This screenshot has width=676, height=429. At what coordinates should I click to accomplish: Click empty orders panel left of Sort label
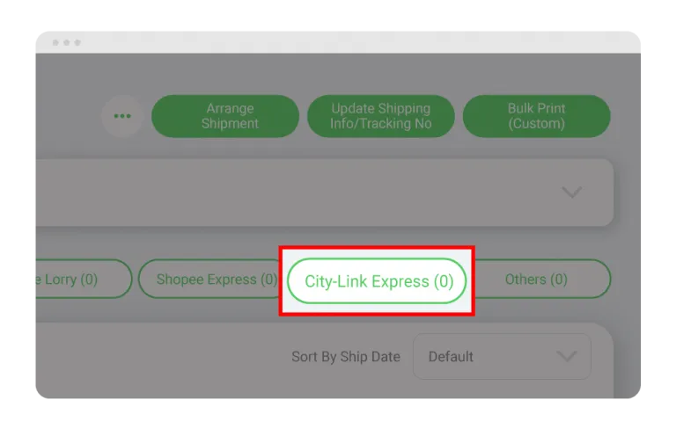[x=159, y=360]
